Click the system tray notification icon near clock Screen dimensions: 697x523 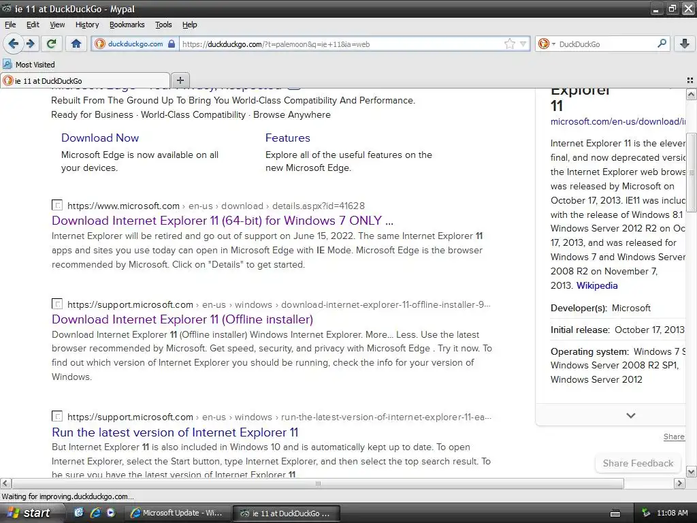click(x=646, y=513)
